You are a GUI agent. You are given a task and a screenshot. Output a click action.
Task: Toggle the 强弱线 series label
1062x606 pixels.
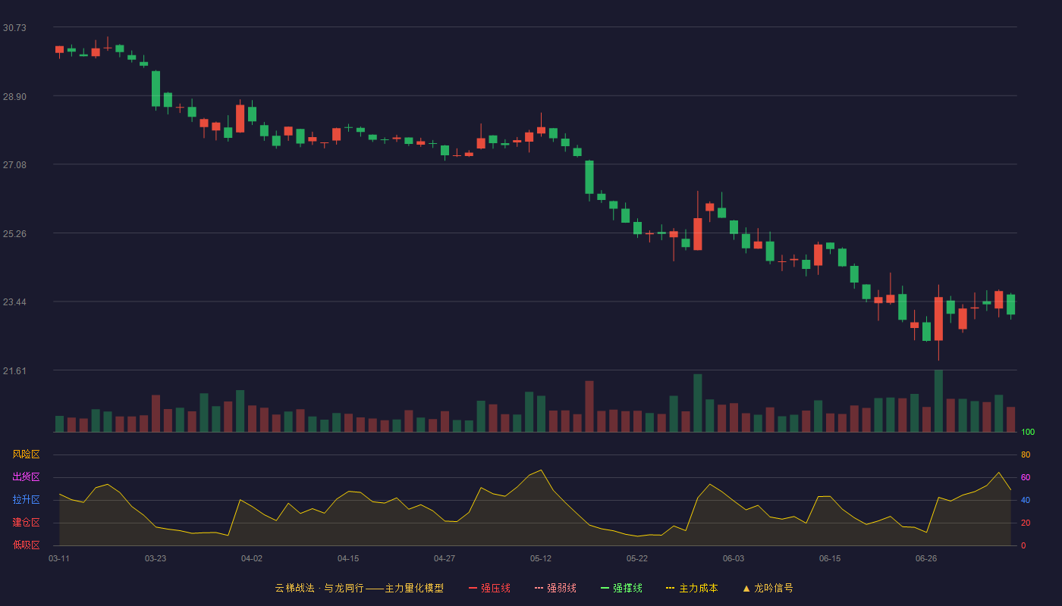coord(561,588)
